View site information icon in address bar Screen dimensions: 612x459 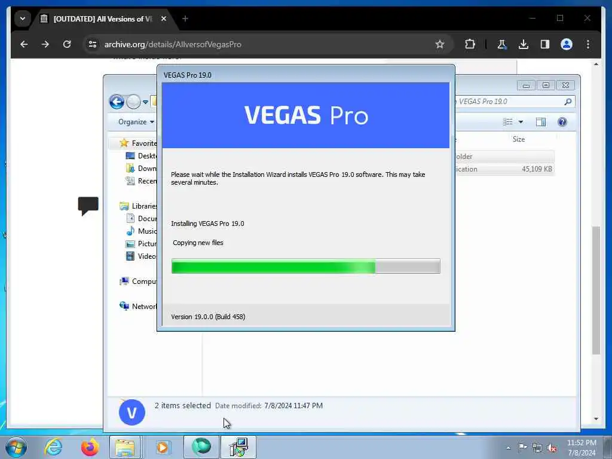click(93, 44)
